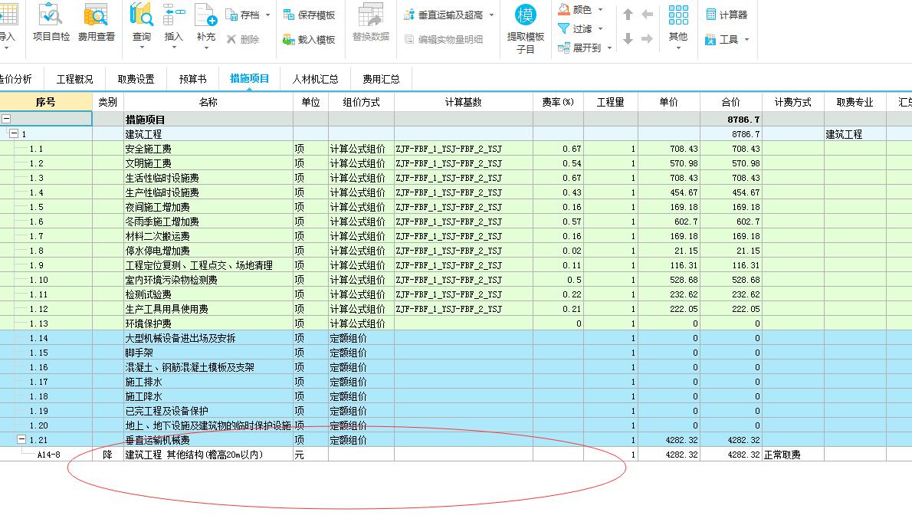The width and height of the screenshot is (912, 522).
Task: Open the 展开到 dropdown arrow
Action: (609, 48)
